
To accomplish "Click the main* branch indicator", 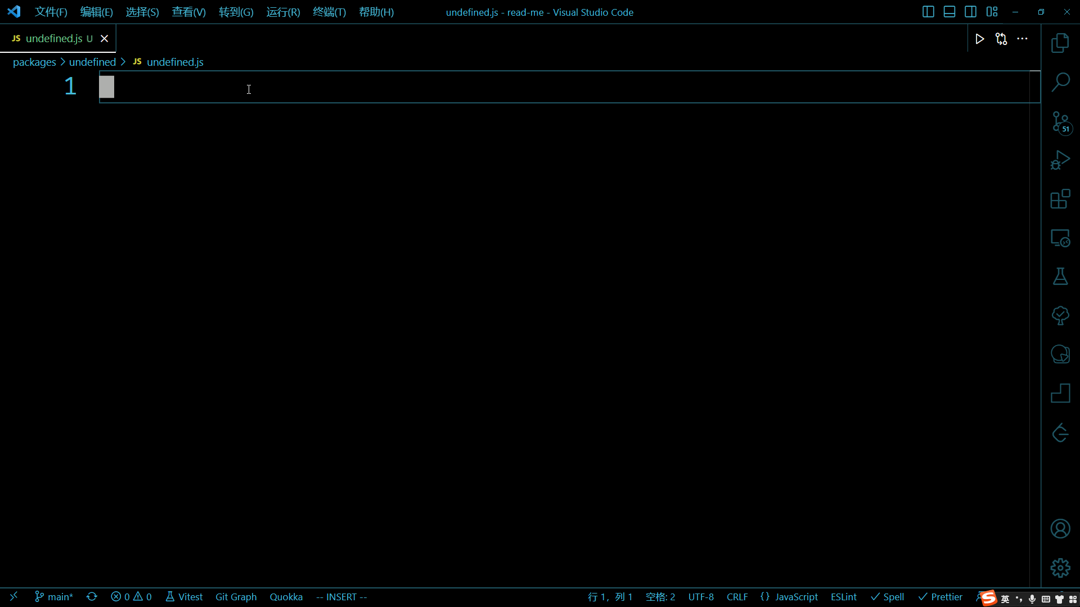I will tap(54, 597).
